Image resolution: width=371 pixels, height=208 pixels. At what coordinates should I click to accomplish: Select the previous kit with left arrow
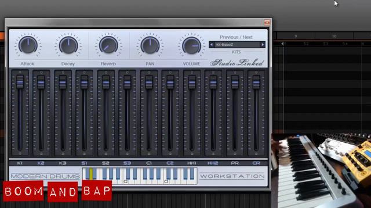click(x=211, y=44)
